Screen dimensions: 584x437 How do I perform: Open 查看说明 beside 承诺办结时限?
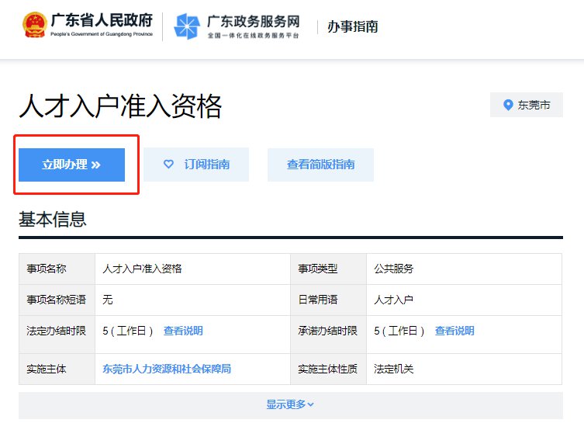coord(454,331)
